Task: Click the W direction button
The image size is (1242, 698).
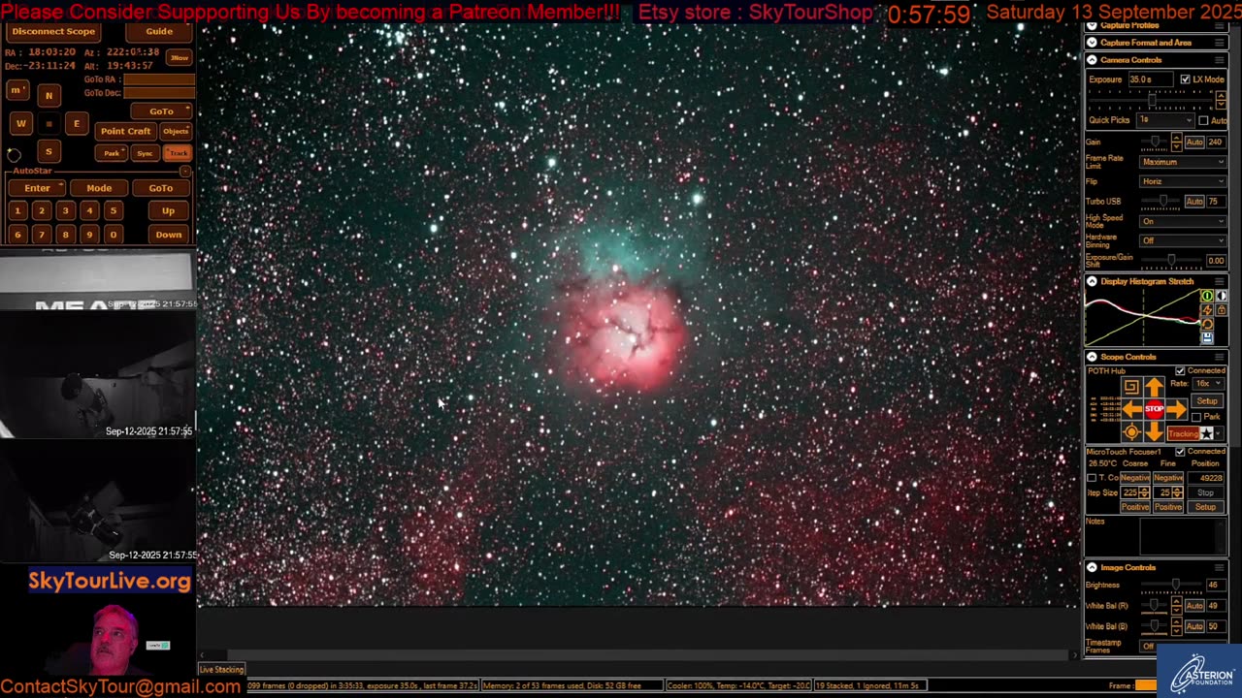Action: (x=20, y=123)
